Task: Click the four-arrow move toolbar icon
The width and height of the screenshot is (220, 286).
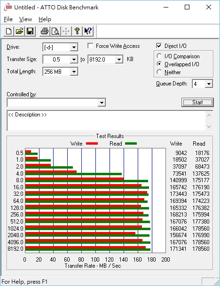Action: (x=66, y=31)
